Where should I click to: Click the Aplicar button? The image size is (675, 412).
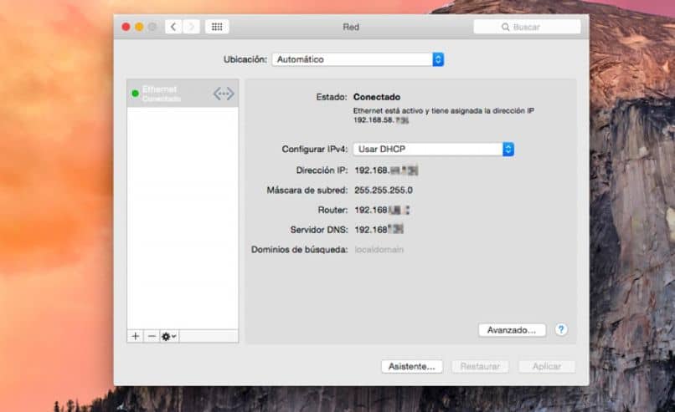click(x=547, y=367)
